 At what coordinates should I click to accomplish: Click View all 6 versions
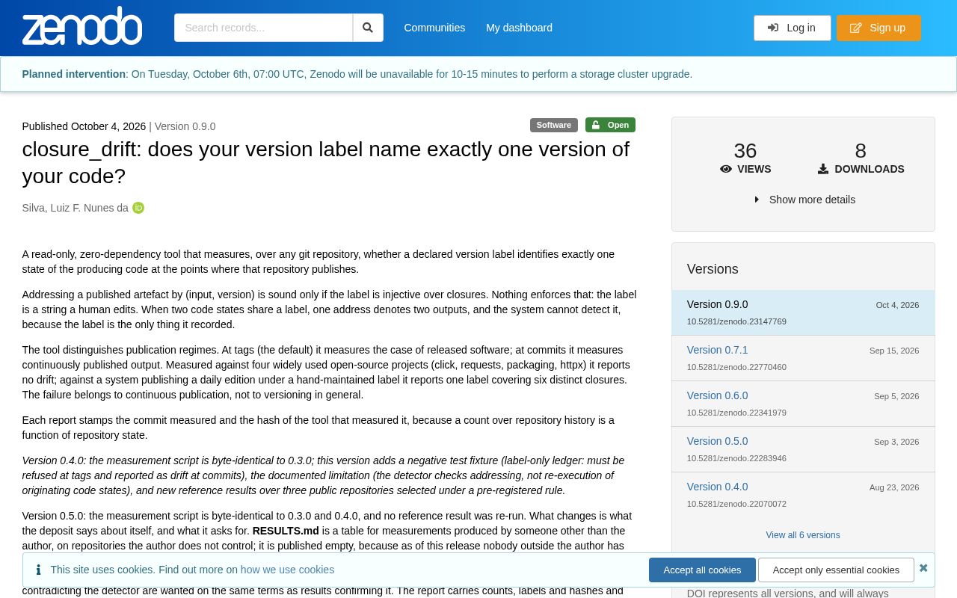tap(803, 535)
